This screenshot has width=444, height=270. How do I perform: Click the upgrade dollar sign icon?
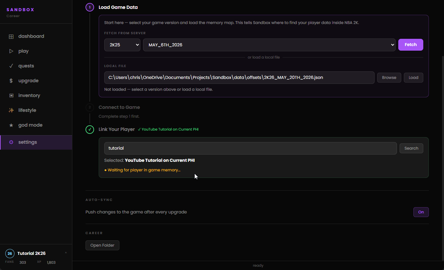coord(11,81)
